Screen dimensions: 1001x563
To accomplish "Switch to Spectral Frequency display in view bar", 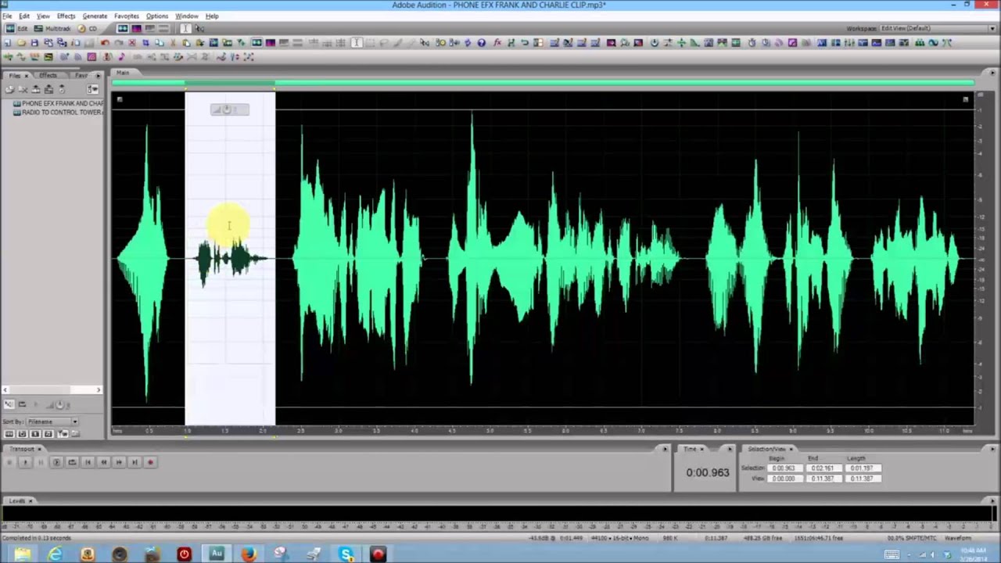I will [x=136, y=28].
